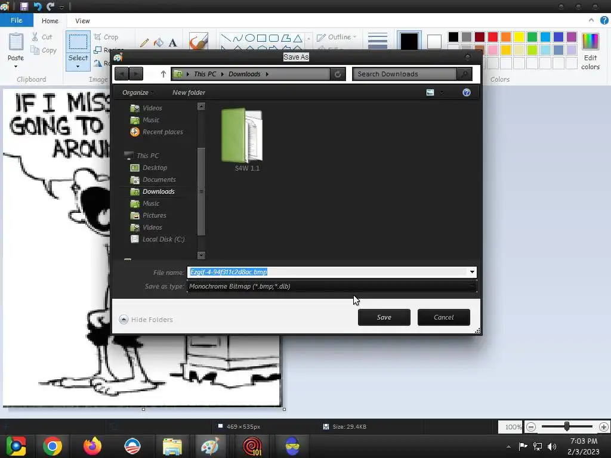Select the Pencil tool
Image resolution: width=611 pixels, height=458 pixels.
(x=144, y=42)
